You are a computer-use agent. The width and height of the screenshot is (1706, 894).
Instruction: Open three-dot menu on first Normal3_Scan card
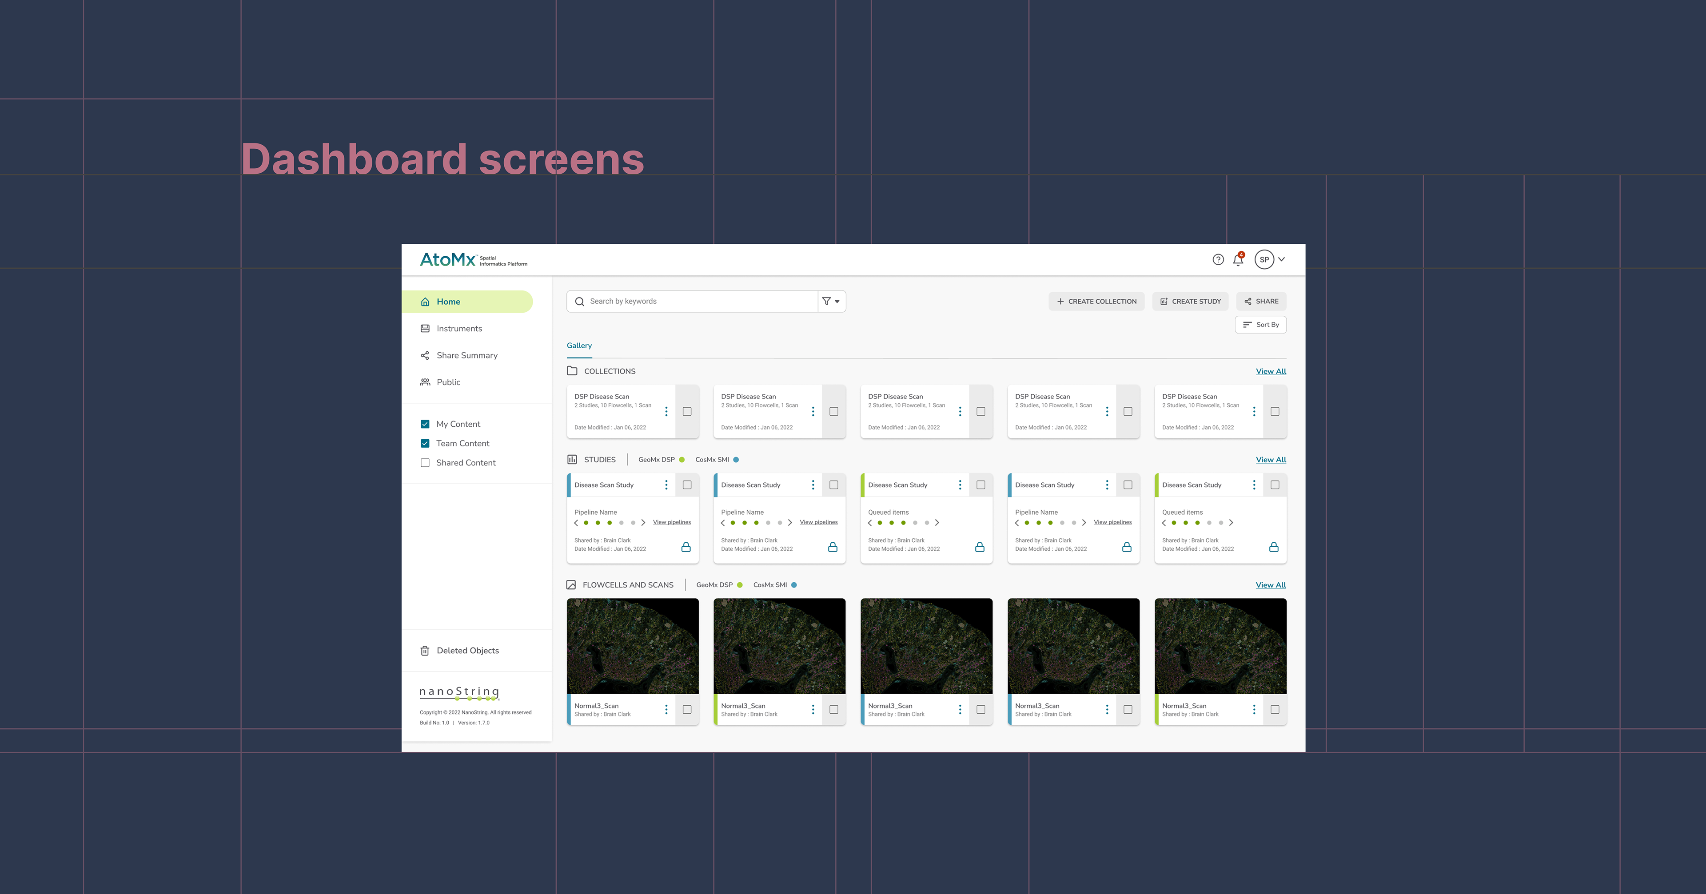coord(666,709)
